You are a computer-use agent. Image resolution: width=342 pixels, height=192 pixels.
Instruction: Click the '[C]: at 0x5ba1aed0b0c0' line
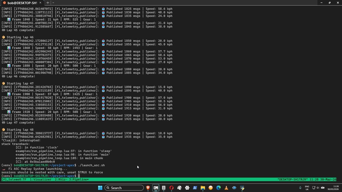click(x=35, y=162)
